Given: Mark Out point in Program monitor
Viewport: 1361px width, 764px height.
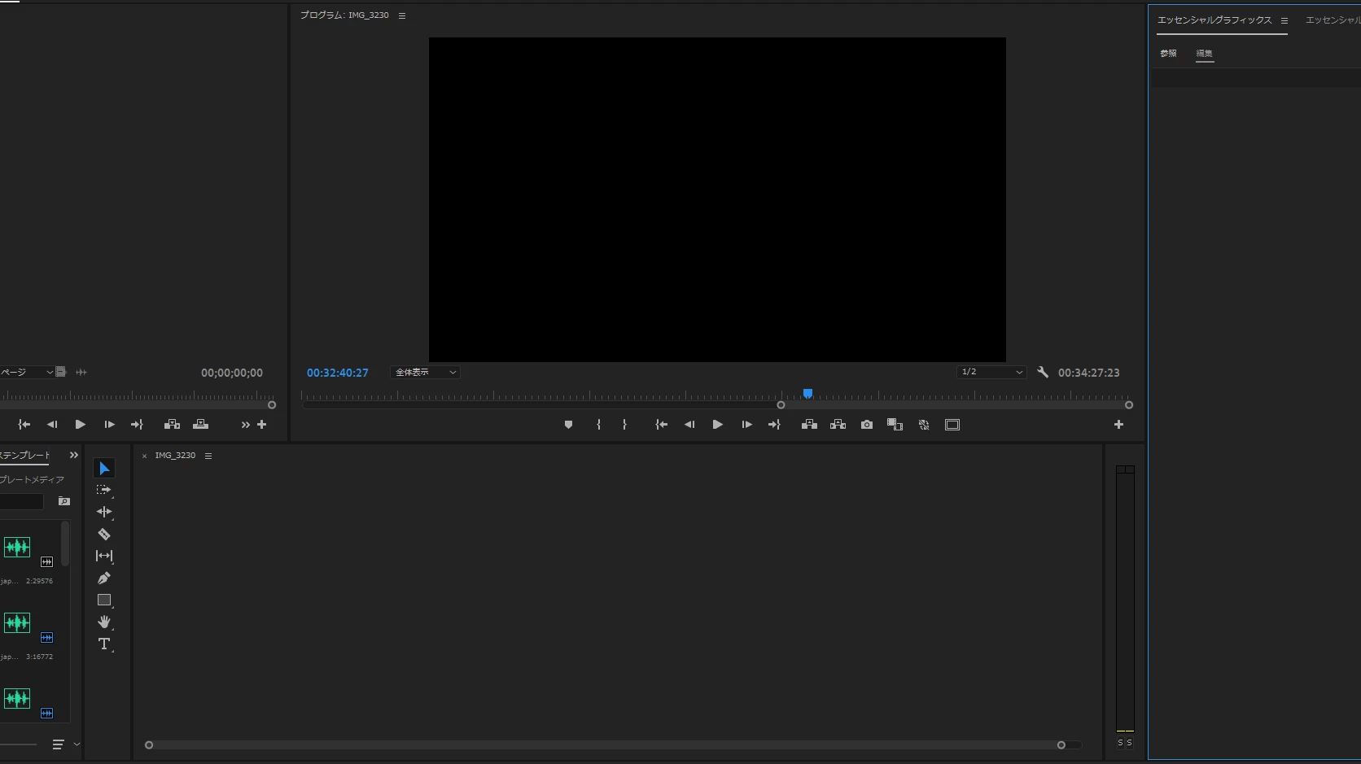Looking at the screenshot, I should 624,425.
